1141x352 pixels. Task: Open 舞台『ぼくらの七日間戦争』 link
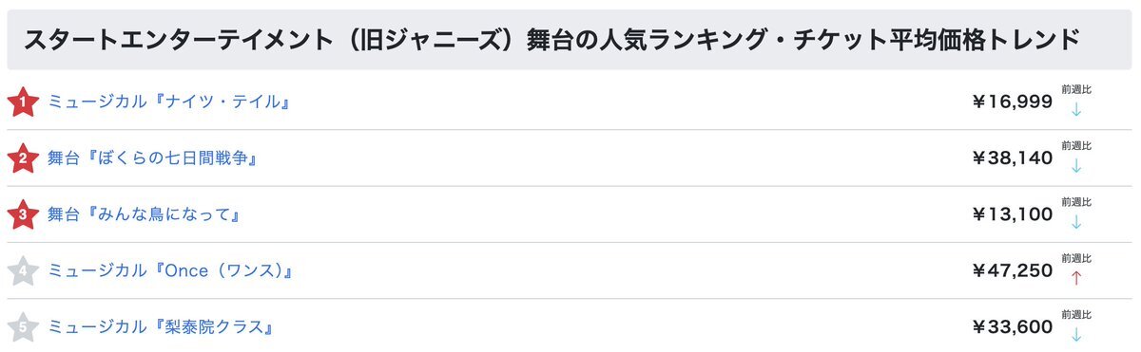point(154,158)
